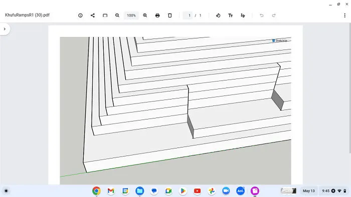Print the document using printer icon
This screenshot has width=351, height=197.
(157, 15)
